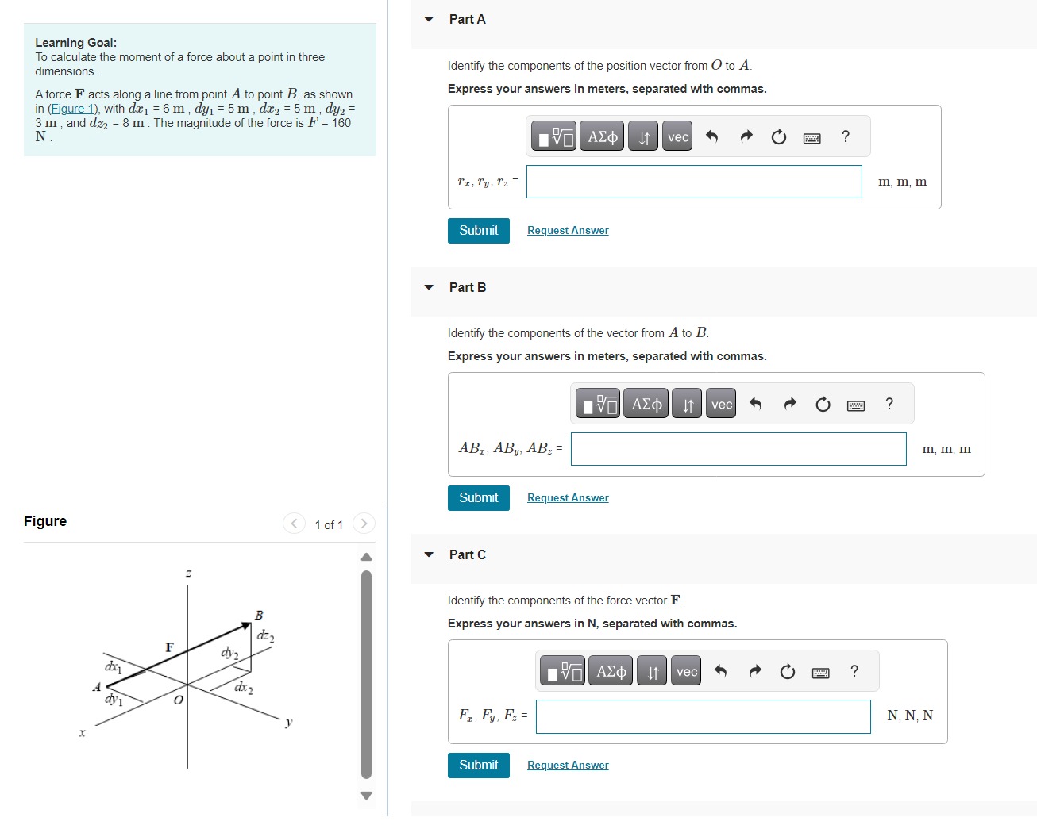Click the redo arrow in Part C toolbar
This screenshot has width=1037, height=825.
pyautogui.click(x=754, y=670)
